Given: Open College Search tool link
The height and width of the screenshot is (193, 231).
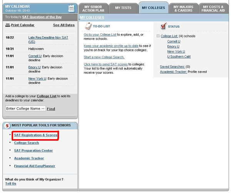Looking at the screenshot, I should click(x=27, y=143).
